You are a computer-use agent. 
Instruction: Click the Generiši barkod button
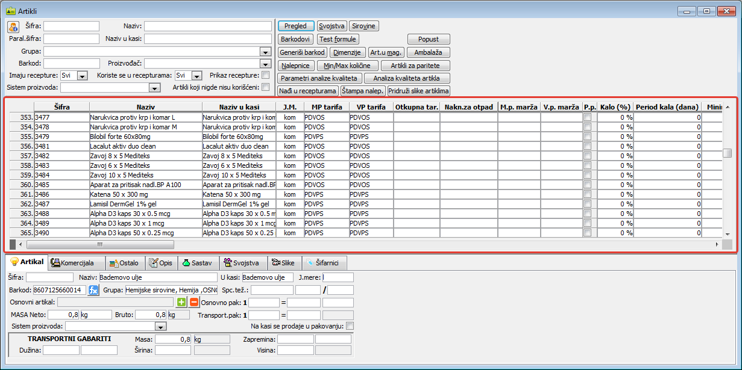coord(303,52)
